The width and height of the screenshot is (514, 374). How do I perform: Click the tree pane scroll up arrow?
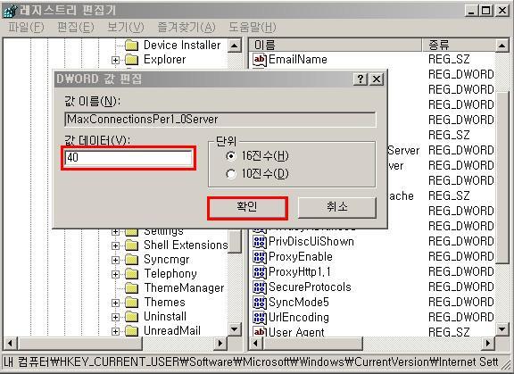click(x=235, y=46)
